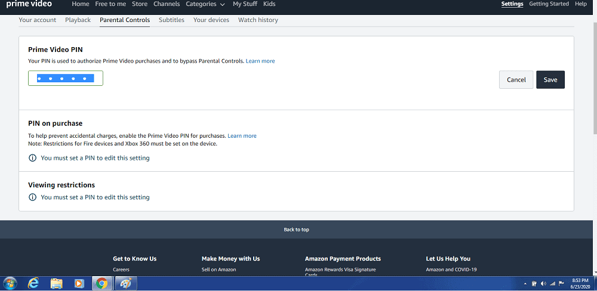Click the 'Get to Know Us' footer heading

(135, 259)
